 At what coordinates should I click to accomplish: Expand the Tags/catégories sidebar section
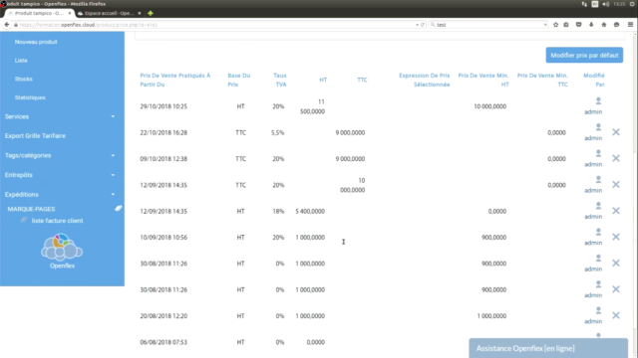coord(60,155)
